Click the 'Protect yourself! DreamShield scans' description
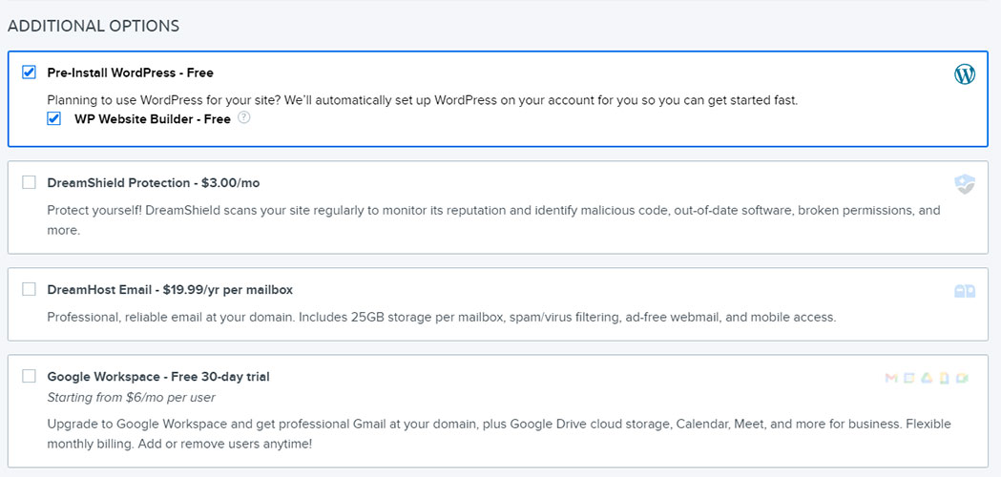 pos(493,220)
